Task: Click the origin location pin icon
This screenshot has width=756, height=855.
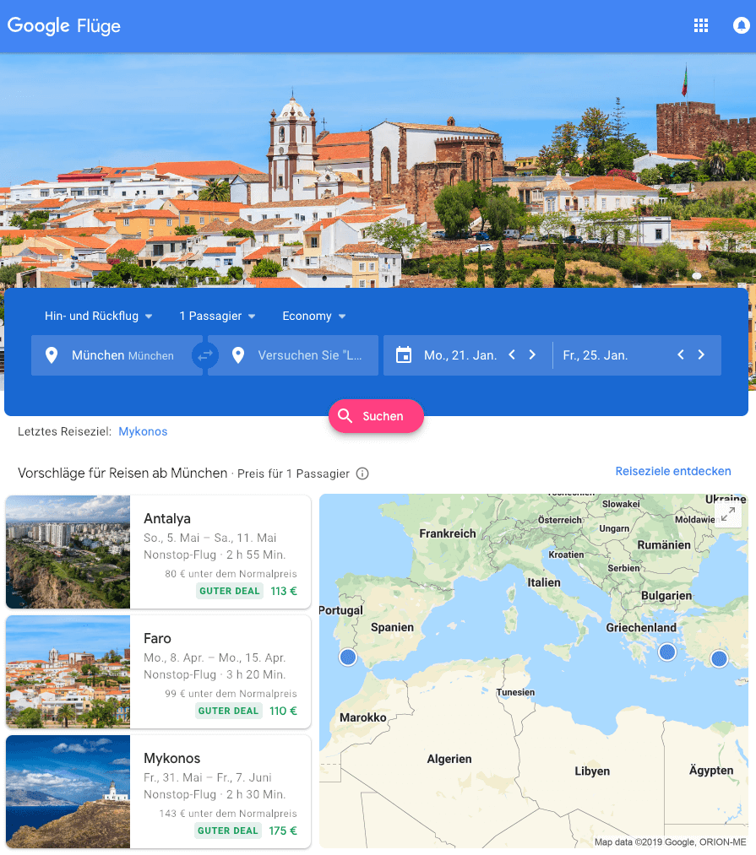Action: point(52,355)
